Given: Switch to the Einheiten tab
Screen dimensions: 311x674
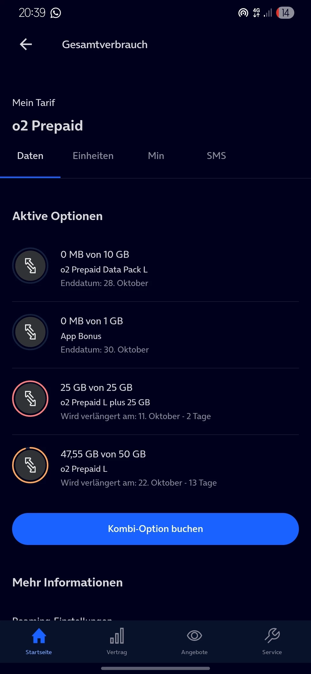Looking at the screenshot, I should (x=93, y=156).
